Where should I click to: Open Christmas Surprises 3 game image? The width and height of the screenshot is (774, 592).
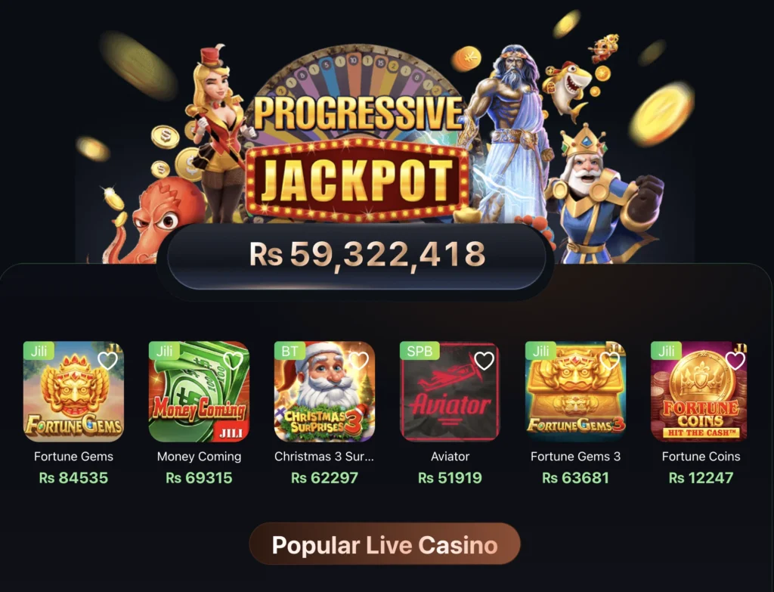pos(324,392)
